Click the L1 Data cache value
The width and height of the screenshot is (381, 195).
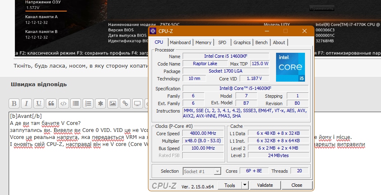tap(278, 134)
